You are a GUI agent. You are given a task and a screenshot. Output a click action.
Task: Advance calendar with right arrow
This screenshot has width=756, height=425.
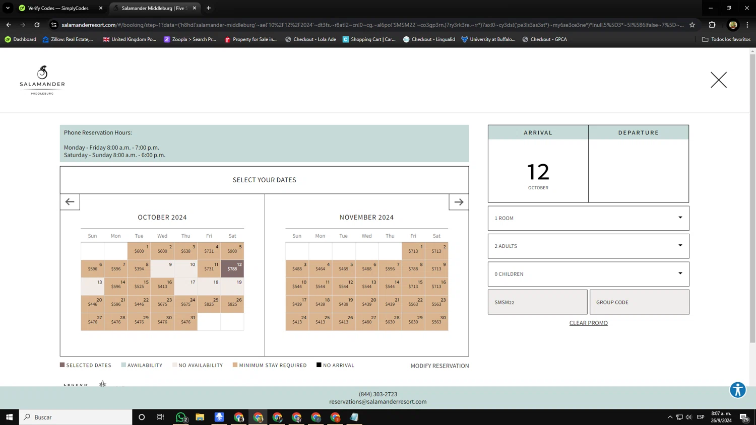(459, 202)
